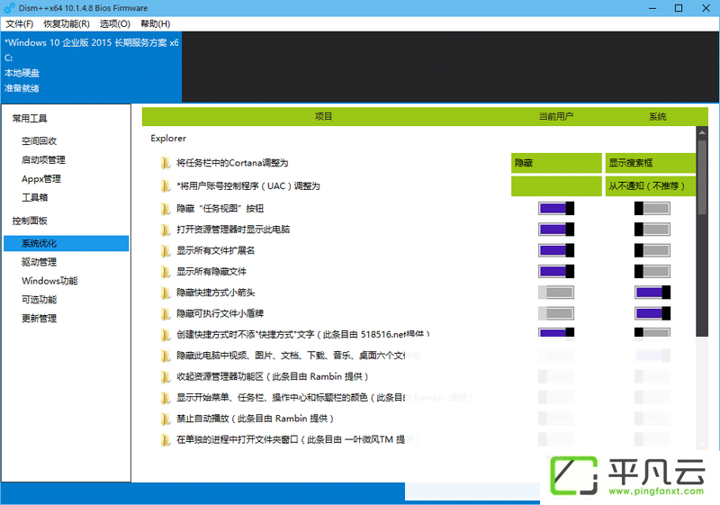
Task: Click folder icon beside 显示所有隐藏文件
Action: [x=166, y=272]
